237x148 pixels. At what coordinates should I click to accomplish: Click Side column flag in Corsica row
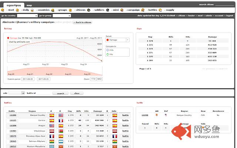(115, 121)
